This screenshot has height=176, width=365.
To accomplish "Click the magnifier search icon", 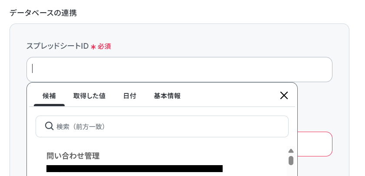I will (49, 126).
